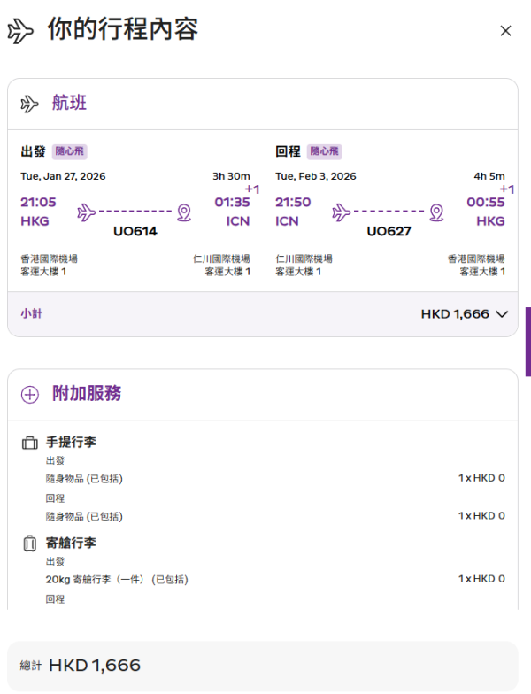This screenshot has height=694, width=531.
Task: Click 仁川國際機場 under 01:35 ICN arrival
Action: pos(221,258)
